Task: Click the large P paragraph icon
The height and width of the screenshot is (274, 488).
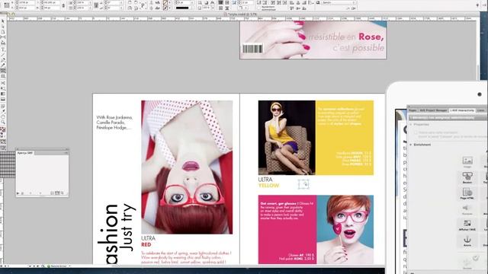Action: click(143, 5)
